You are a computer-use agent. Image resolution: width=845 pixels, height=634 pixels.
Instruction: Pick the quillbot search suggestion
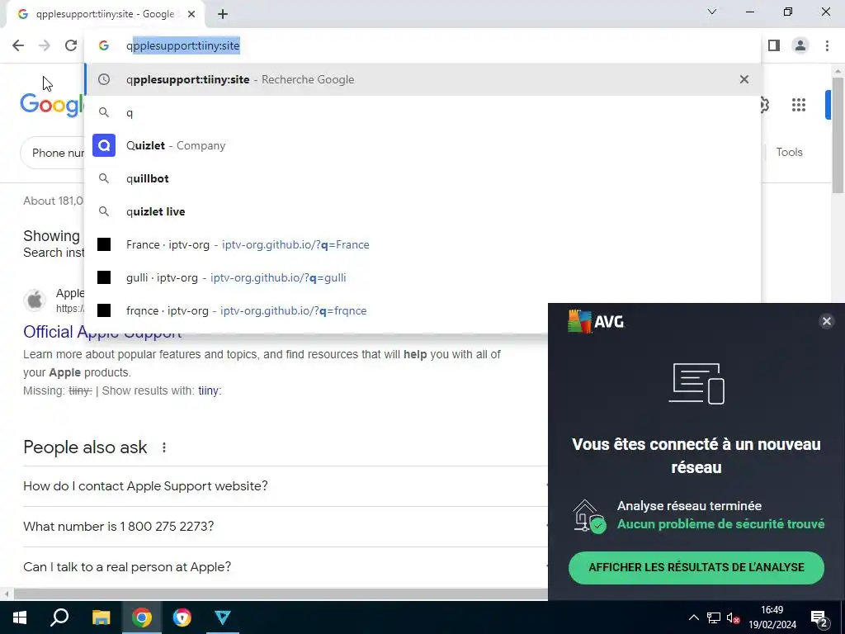click(x=422, y=178)
